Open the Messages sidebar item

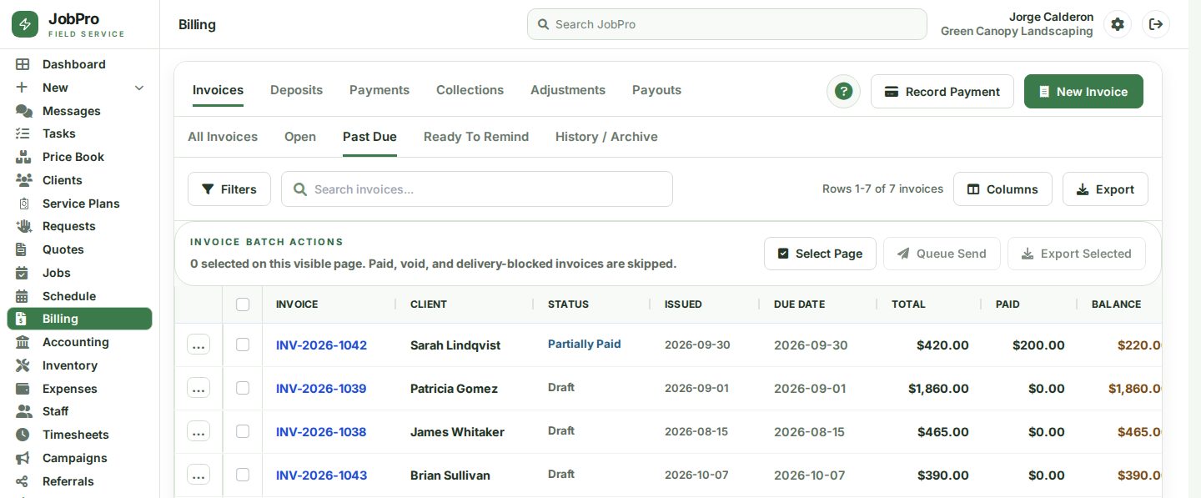tap(80, 111)
